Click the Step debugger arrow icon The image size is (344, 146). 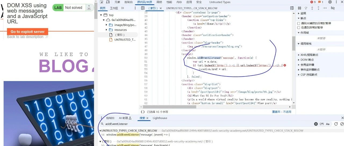click(325, 8)
